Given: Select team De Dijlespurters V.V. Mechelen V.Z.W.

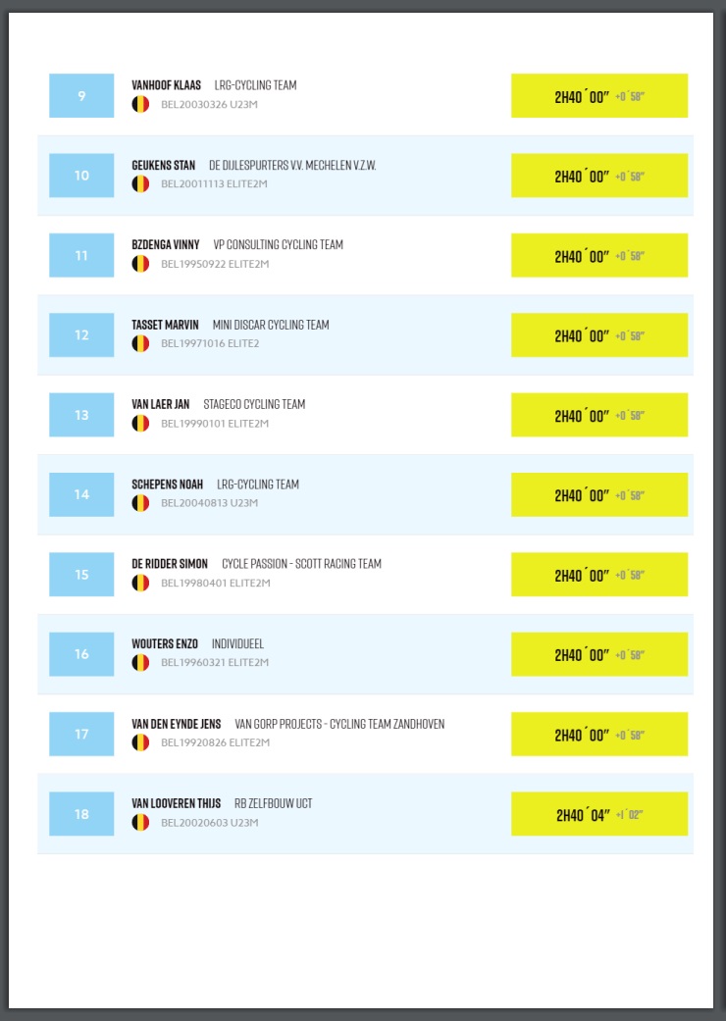Looking at the screenshot, I should pyautogui.click(x=292, y=166).
